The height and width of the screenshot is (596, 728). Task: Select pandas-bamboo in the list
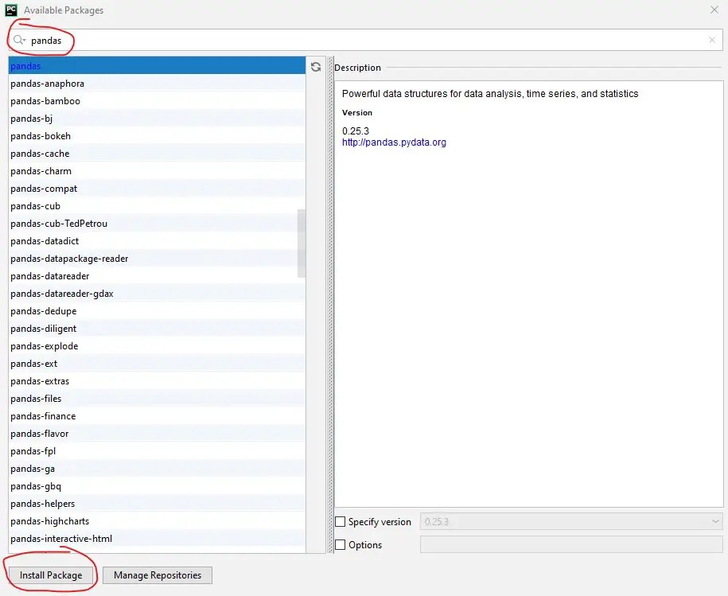coord(157,101)
